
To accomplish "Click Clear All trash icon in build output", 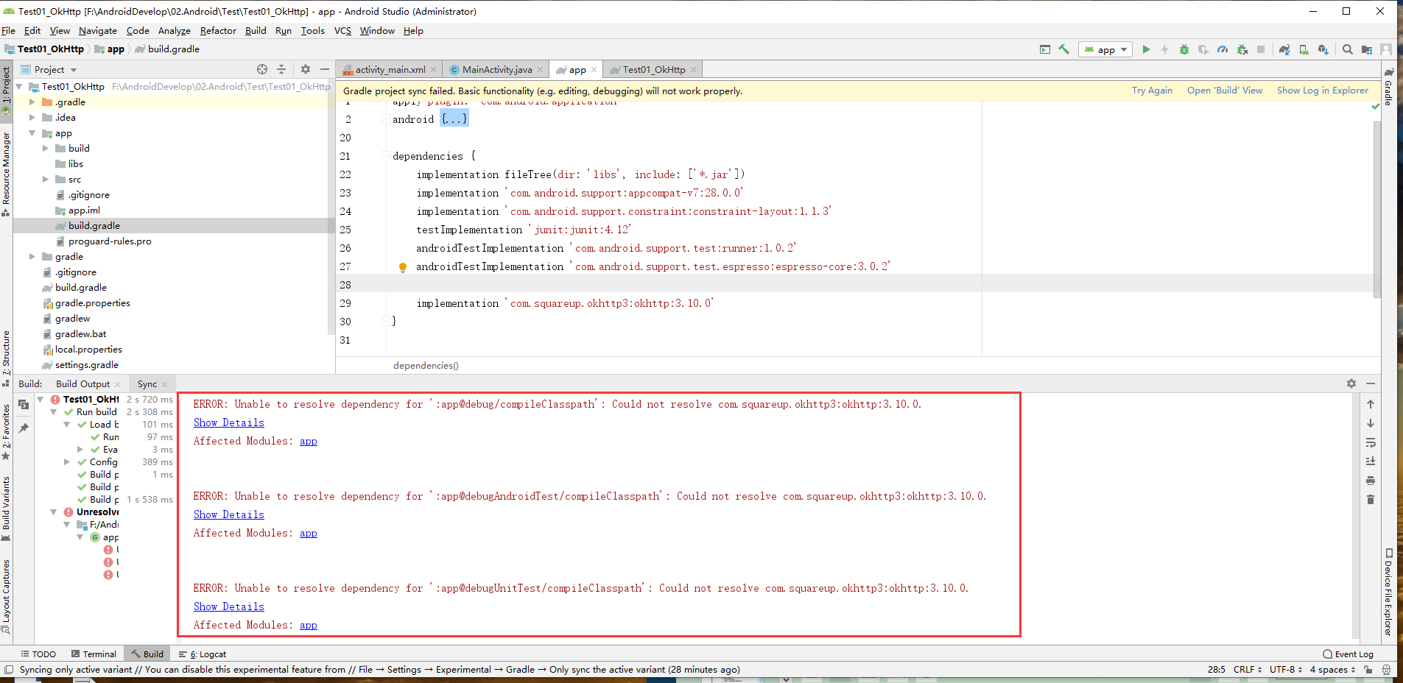I will click(1371, 500).
